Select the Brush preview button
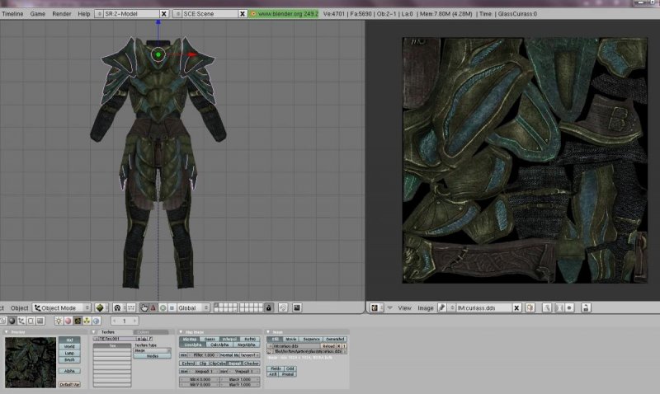 coord(69,360)
